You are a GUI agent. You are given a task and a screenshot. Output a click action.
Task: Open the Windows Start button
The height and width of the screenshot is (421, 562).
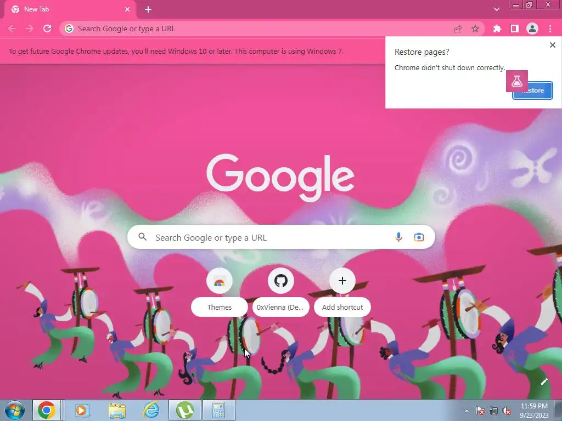pyautogui.click(x=14, y=410)
